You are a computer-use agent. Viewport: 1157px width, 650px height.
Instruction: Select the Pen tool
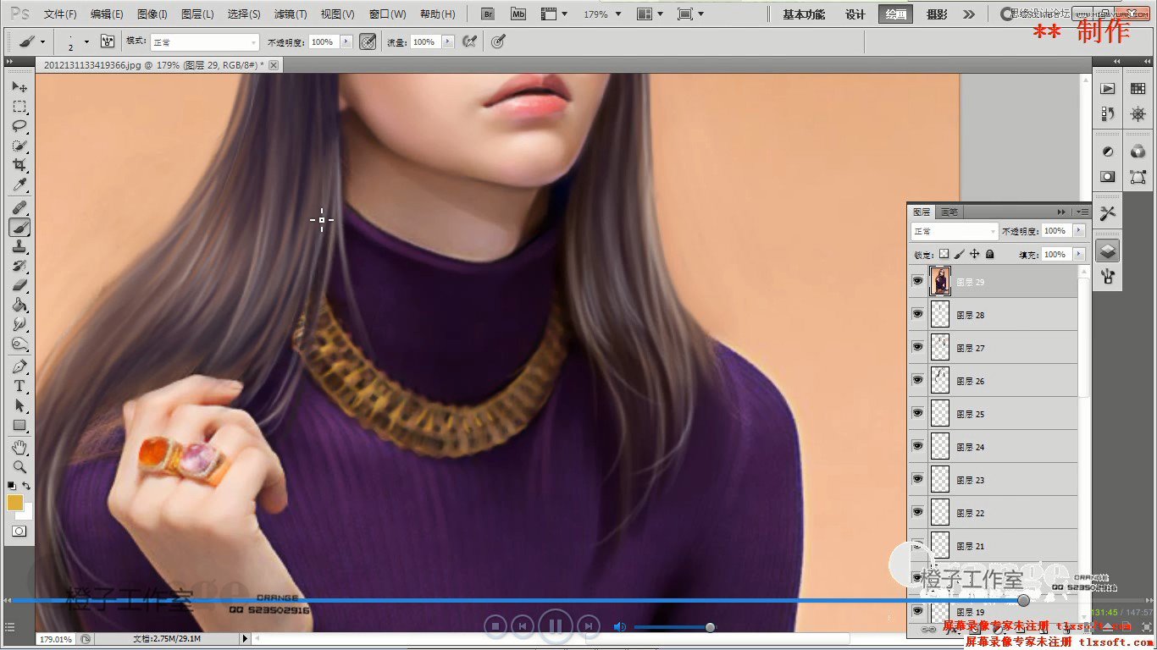click(x=19, y=366)
